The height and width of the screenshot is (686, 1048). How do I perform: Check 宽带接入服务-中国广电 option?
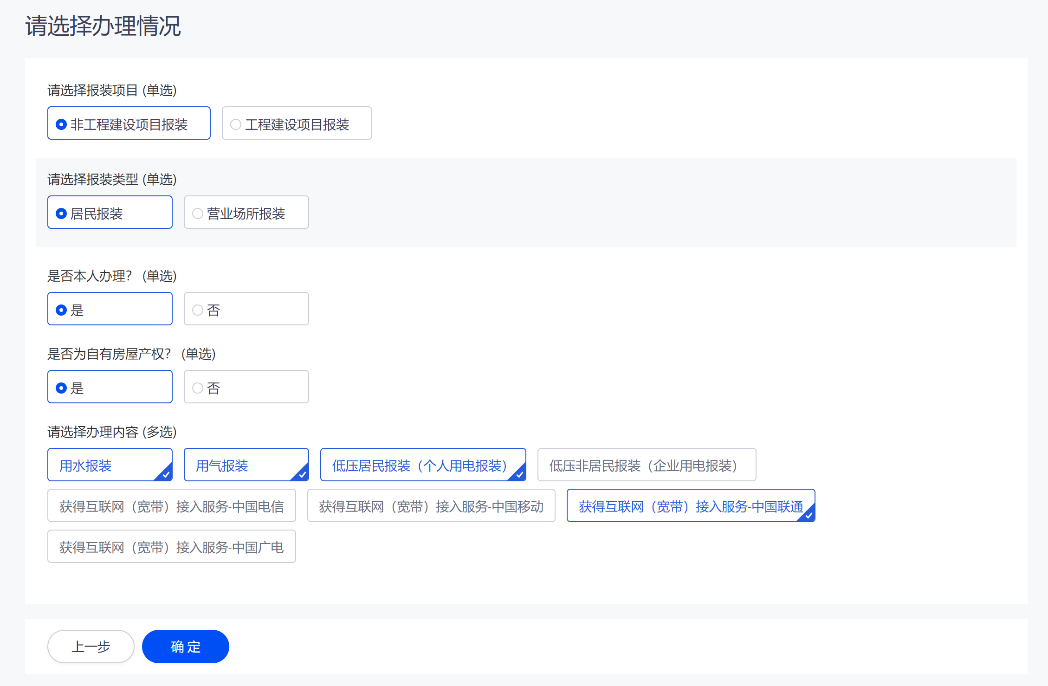pyautogui.click(x=171, y=547)
